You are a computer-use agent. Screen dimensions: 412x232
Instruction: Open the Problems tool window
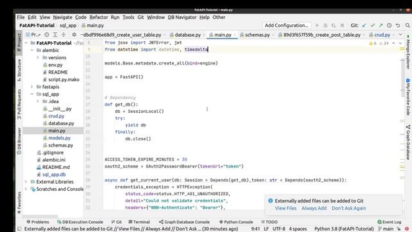click(x=38, y=222)
